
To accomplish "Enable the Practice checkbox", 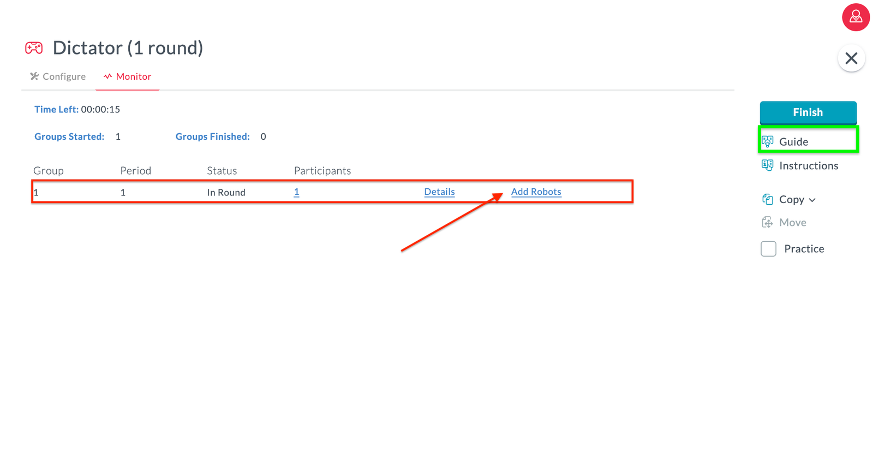I will point(768,249).
